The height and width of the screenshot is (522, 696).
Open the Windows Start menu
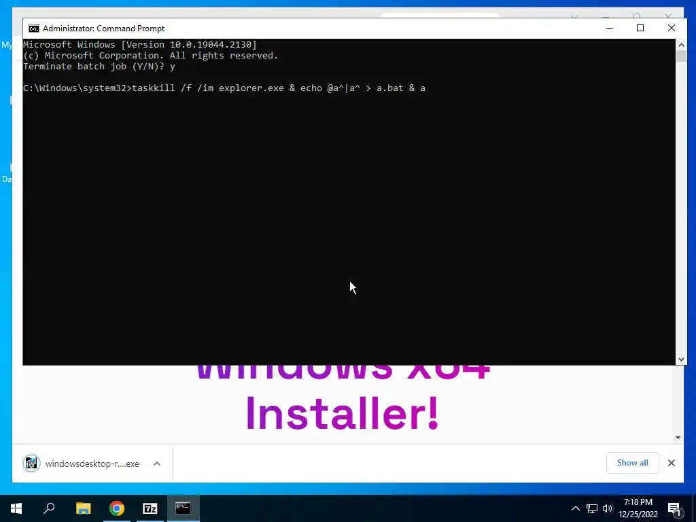pyautogui.click(x=16, y=508)
